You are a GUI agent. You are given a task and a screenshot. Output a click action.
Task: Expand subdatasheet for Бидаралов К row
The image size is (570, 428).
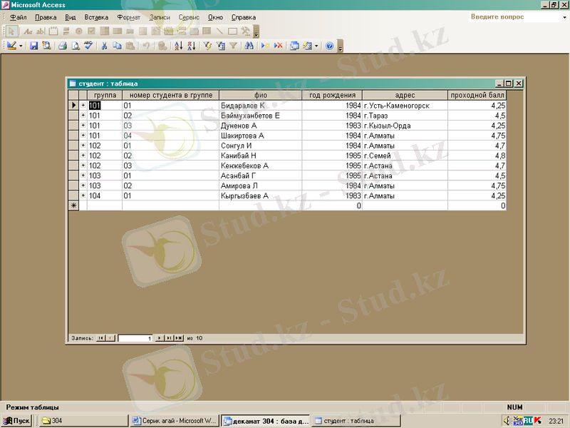83,106
